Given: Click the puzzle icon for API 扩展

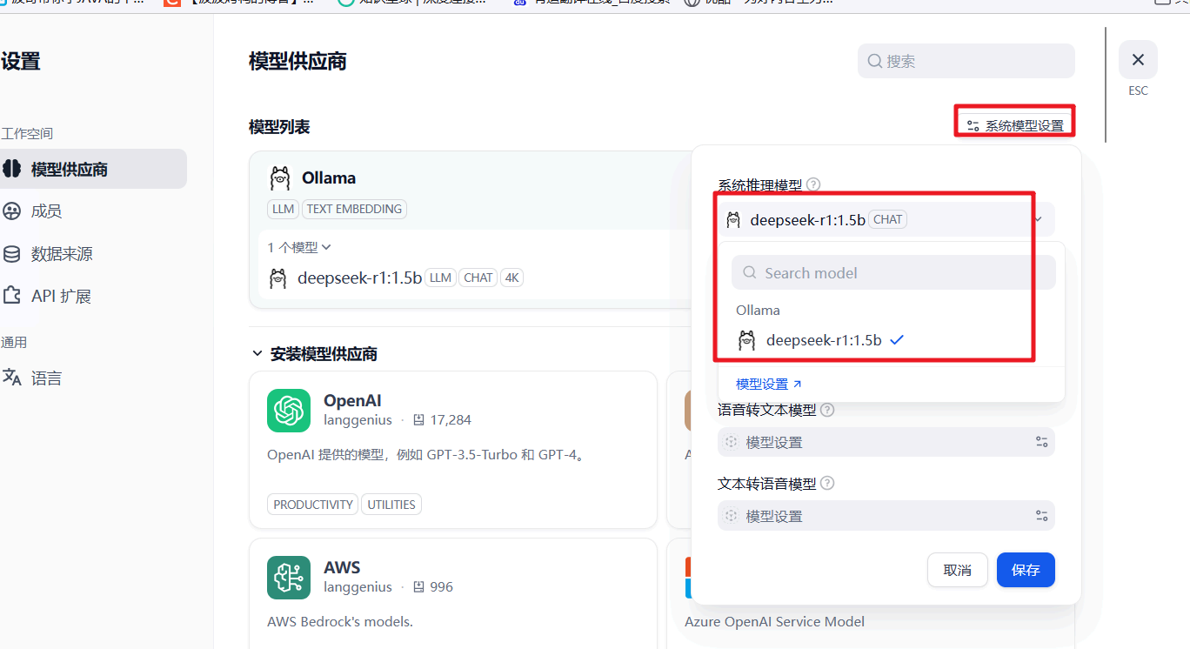Looking at the screenshot, I should click(11, 296).
